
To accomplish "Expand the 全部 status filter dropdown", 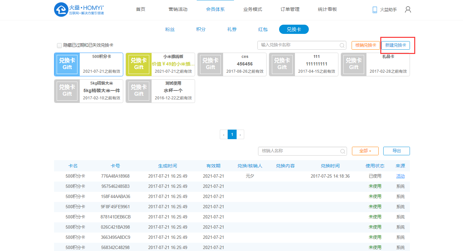I will (x=365, y=151).
